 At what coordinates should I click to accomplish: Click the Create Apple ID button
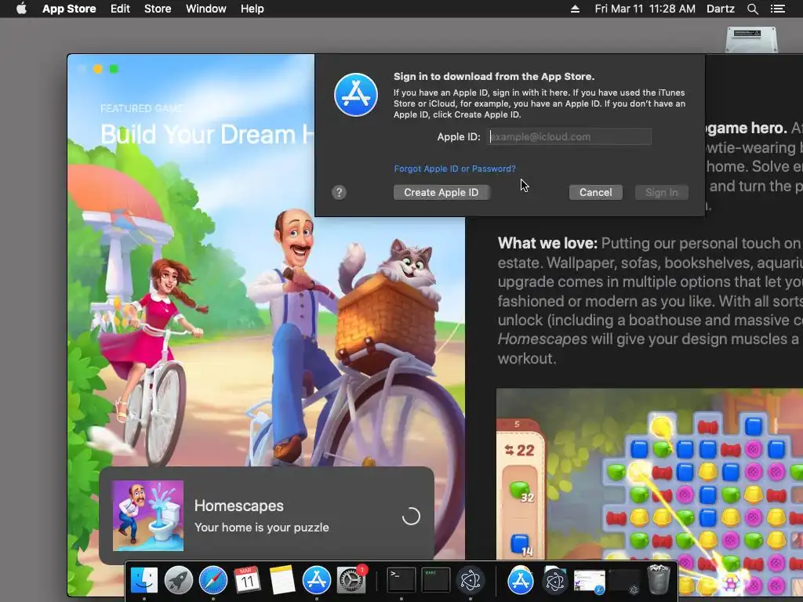tap(441, 193)
